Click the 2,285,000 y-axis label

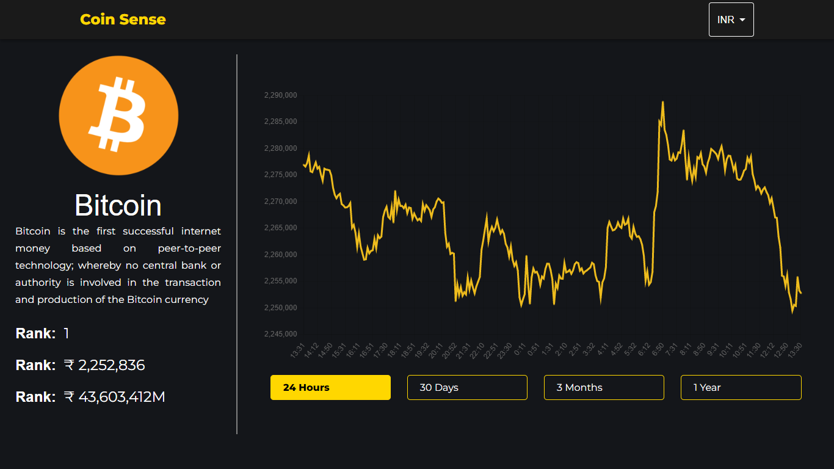click(280, 122)
